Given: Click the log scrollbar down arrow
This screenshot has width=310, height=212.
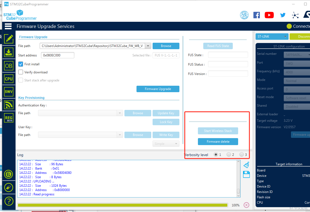Looking at the screenshot, I should [x=238, y=196].
